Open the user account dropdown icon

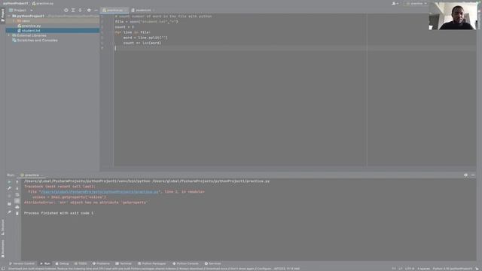click(x=395, y=3)
